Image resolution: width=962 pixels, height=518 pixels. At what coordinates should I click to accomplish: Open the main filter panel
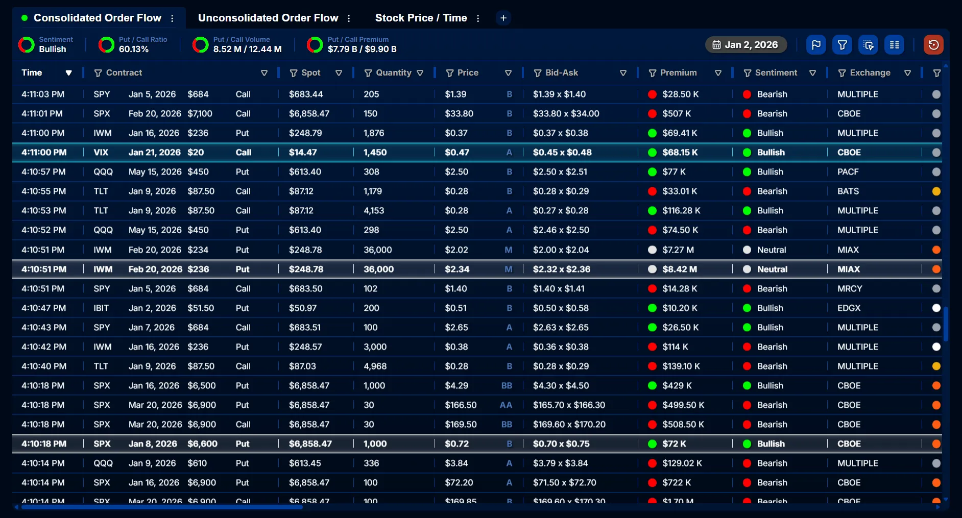(x=842, y=44)
